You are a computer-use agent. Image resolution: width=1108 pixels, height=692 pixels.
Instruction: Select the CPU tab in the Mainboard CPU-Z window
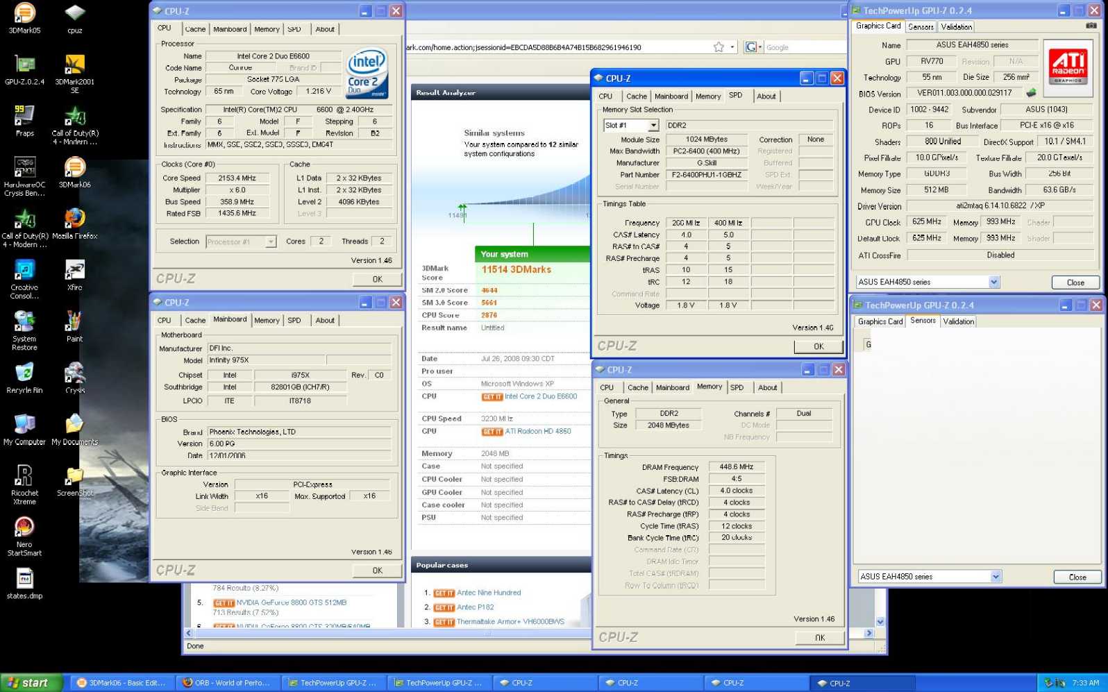pos(164,321)
